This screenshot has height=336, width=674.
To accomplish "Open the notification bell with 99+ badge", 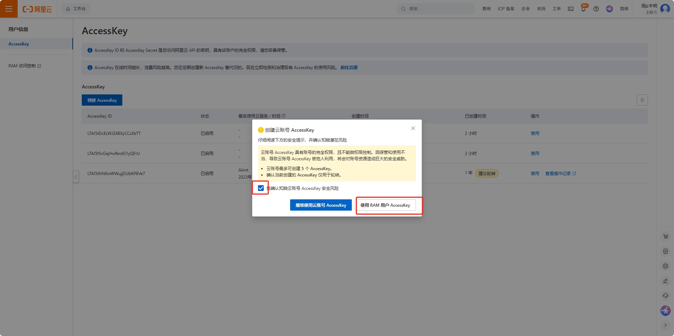I will 583,9.
